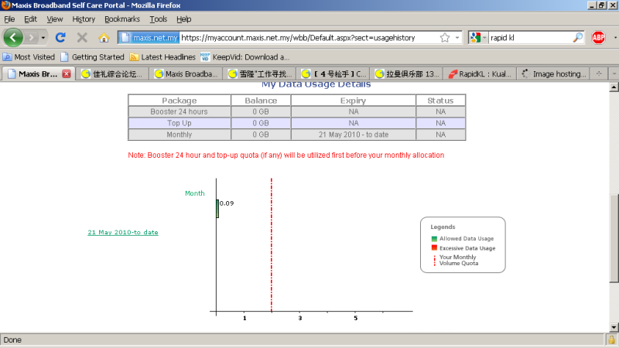Click the 21 May 2010 - to date expiry cell
619x348 pixels.
tap(354, 135)
